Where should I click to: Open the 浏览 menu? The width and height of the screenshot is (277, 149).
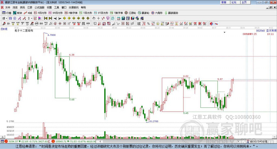point(15,7)
